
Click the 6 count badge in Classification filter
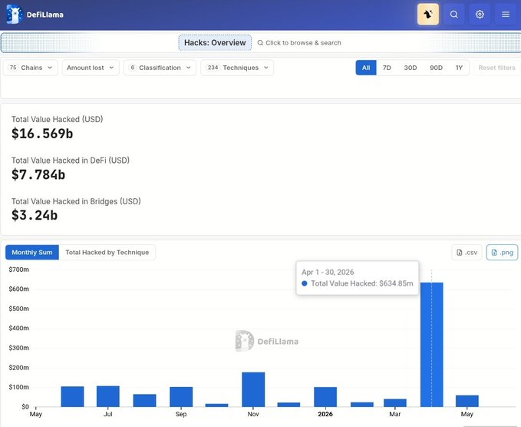[x=133, y=68]
